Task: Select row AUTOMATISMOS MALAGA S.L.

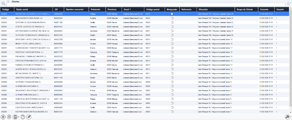Action: point(145,95)
